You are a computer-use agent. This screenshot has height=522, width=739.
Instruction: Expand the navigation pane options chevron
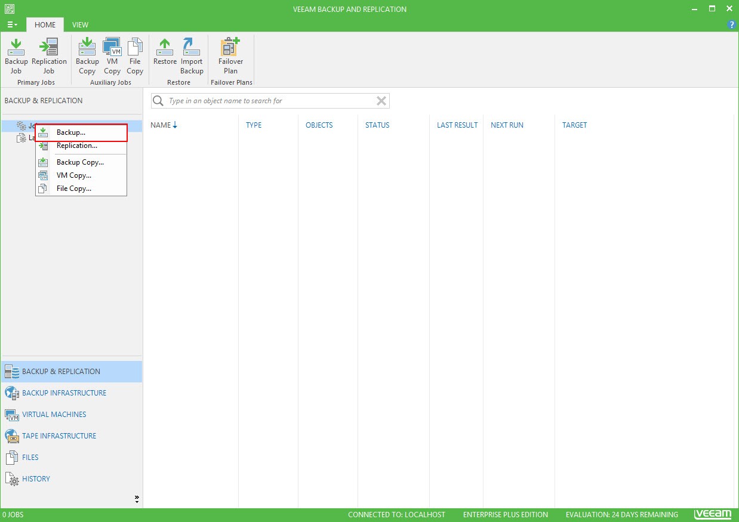pos(137,499)
